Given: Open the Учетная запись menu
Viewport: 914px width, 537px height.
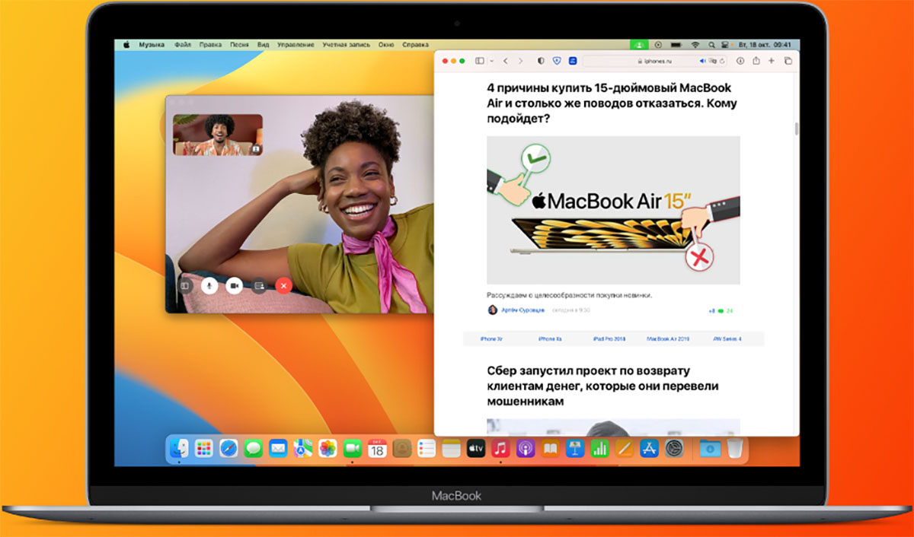Looking at the screenshot, I should [346, 45].
